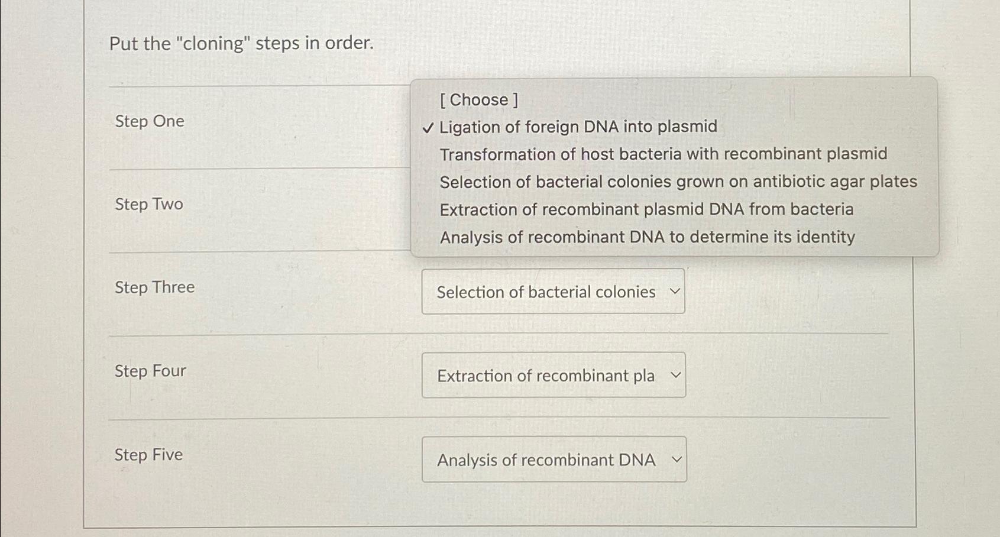Click the "Step Five" row label
This screenshot has height=537, width=1000.
pyautogui.click(x=148, y=454)
